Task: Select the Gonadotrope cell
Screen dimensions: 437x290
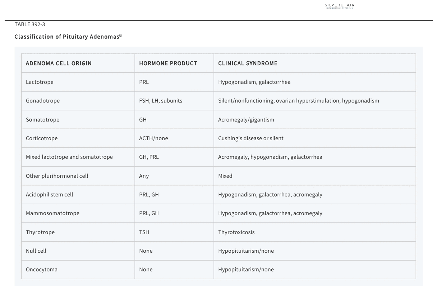Action: tap(78, 101)
